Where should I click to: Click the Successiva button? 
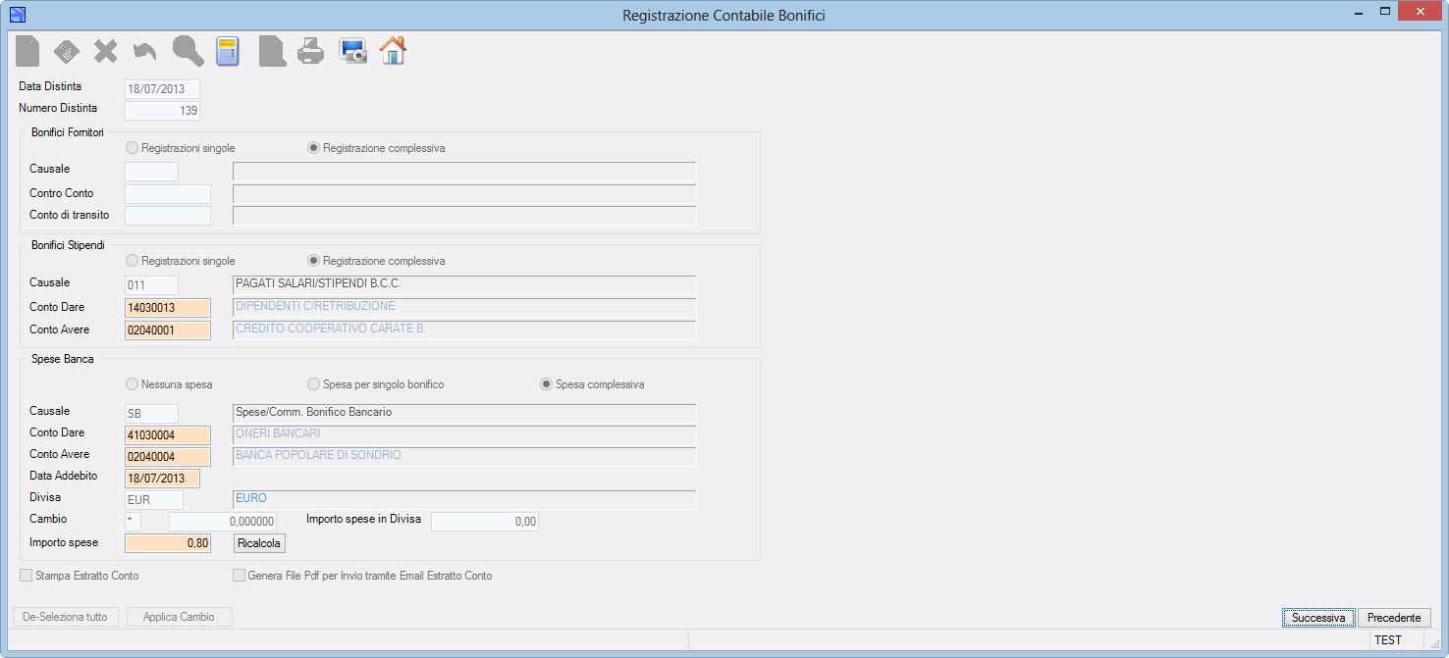click(1318, 618)
